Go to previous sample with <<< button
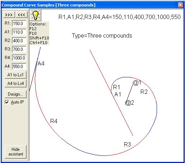The image size is (185, 163). tap(22, 15)
